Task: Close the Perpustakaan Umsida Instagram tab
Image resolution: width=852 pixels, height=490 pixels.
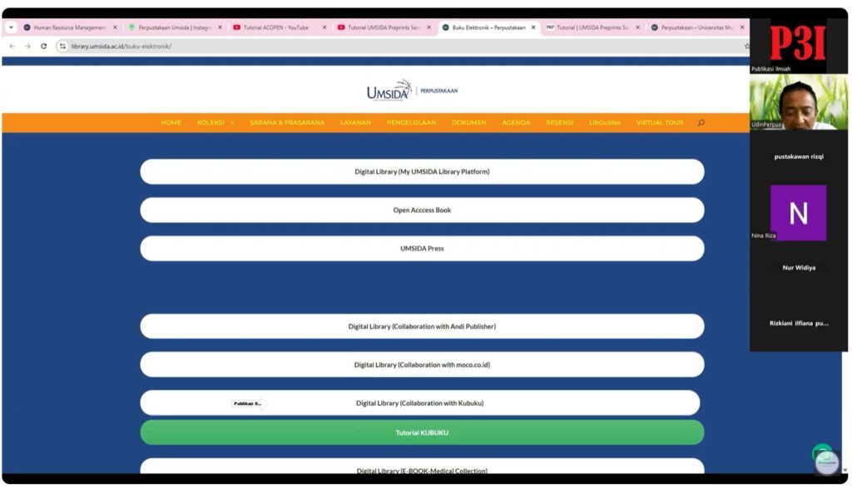Action: tap(220, 27)
